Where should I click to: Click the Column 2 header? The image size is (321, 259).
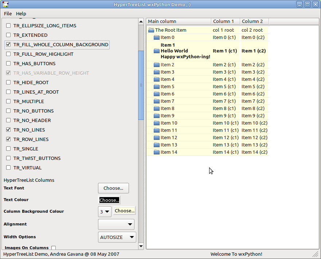[x=254, y=21]
